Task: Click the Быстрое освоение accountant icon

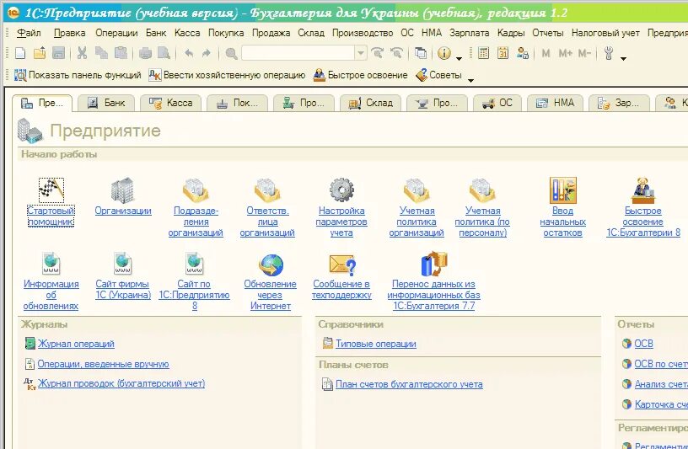Action: [x=642, y=190]
